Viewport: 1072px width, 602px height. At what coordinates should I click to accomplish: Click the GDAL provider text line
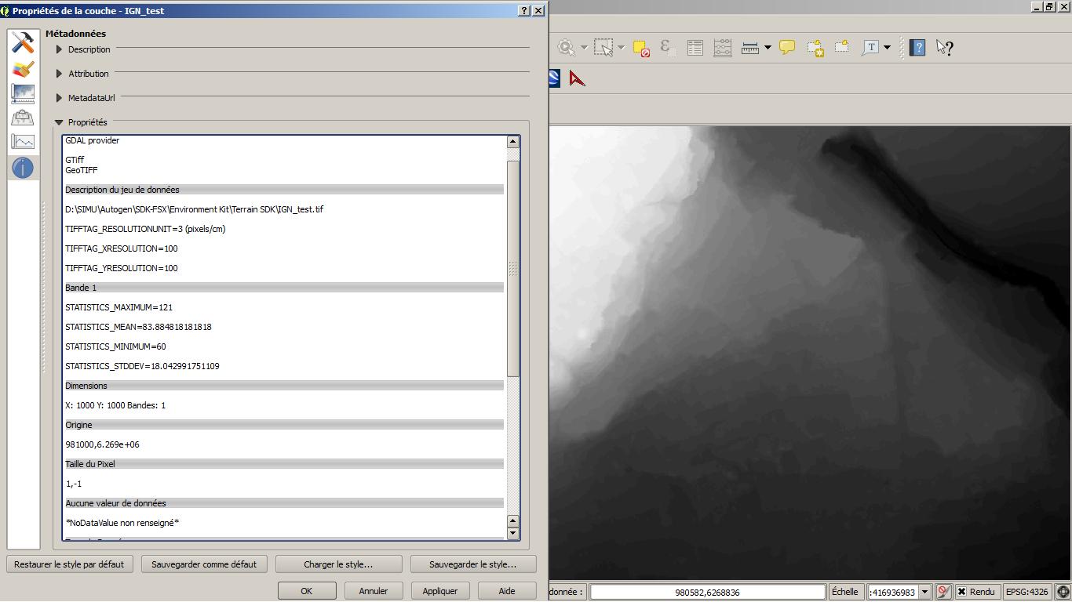click(x=93, y=140)
